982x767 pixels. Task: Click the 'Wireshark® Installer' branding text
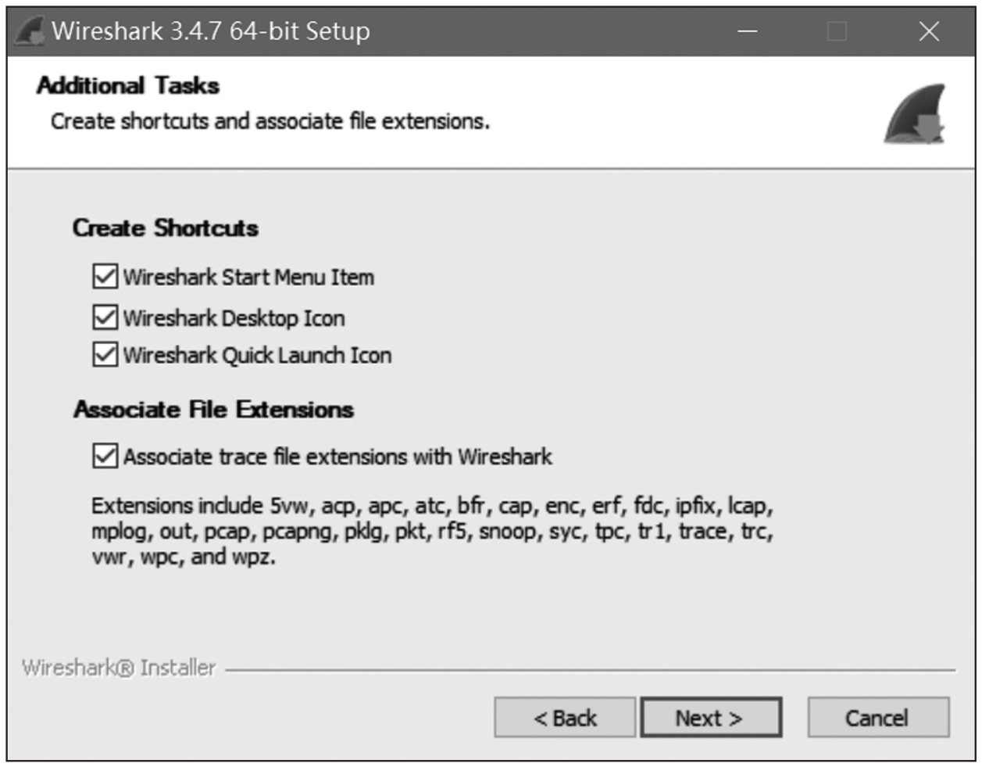coord(119,668)
